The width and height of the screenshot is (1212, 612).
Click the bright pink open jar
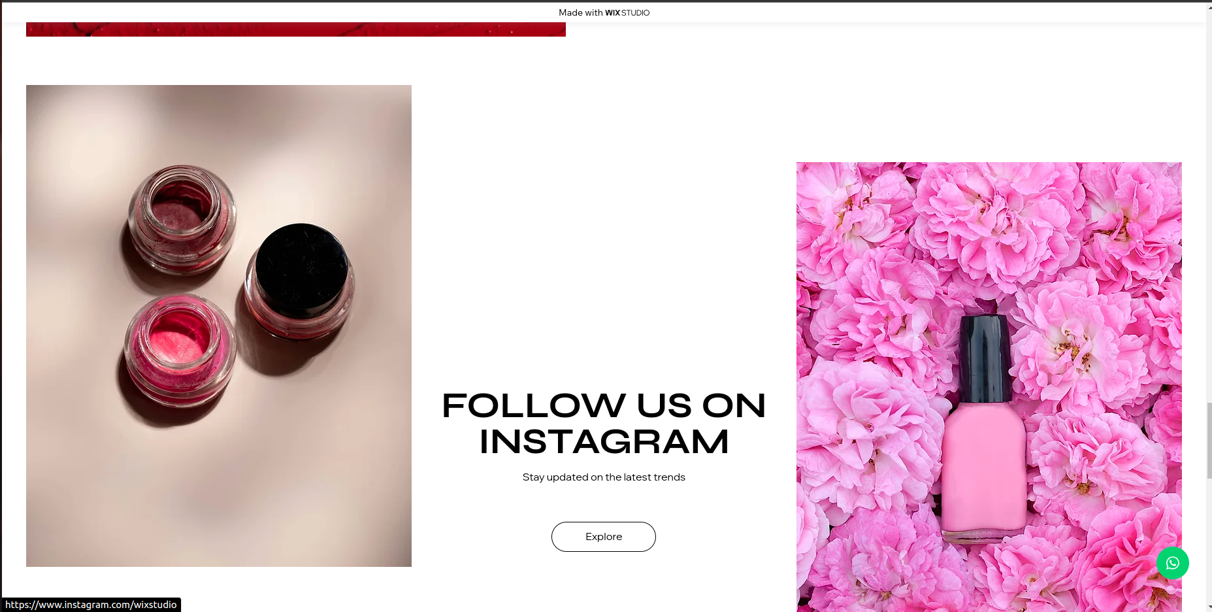point(178,348)
